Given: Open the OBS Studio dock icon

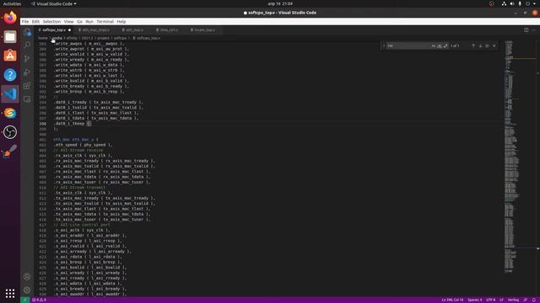Looking at the screenshot, I should point(10,132).
